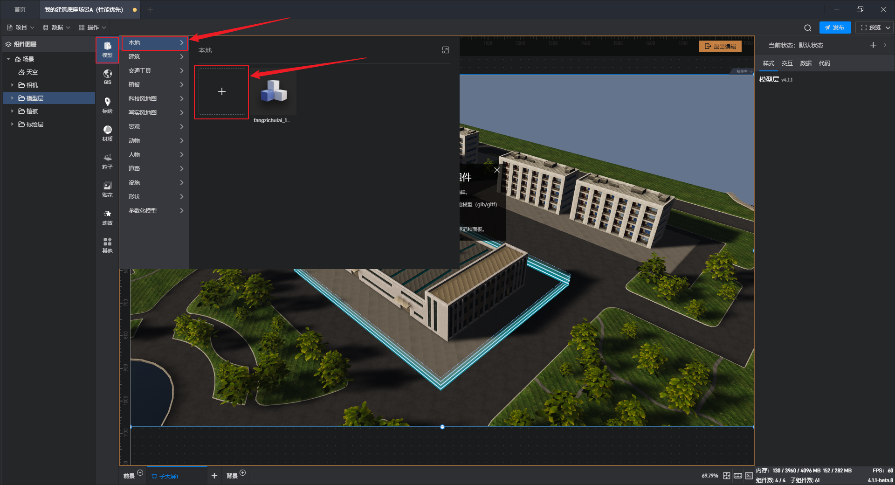Screen dimensions: 895x485
Task: Expand the 模型层 folder arrow
Action: (12, 98)
